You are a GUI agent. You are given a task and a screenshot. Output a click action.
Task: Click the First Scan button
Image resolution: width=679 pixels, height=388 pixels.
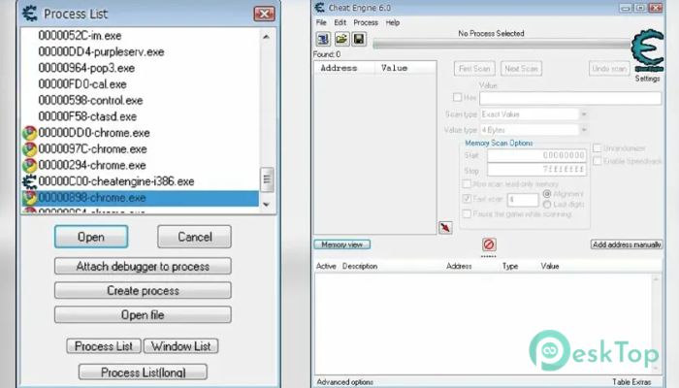(474, 69)
